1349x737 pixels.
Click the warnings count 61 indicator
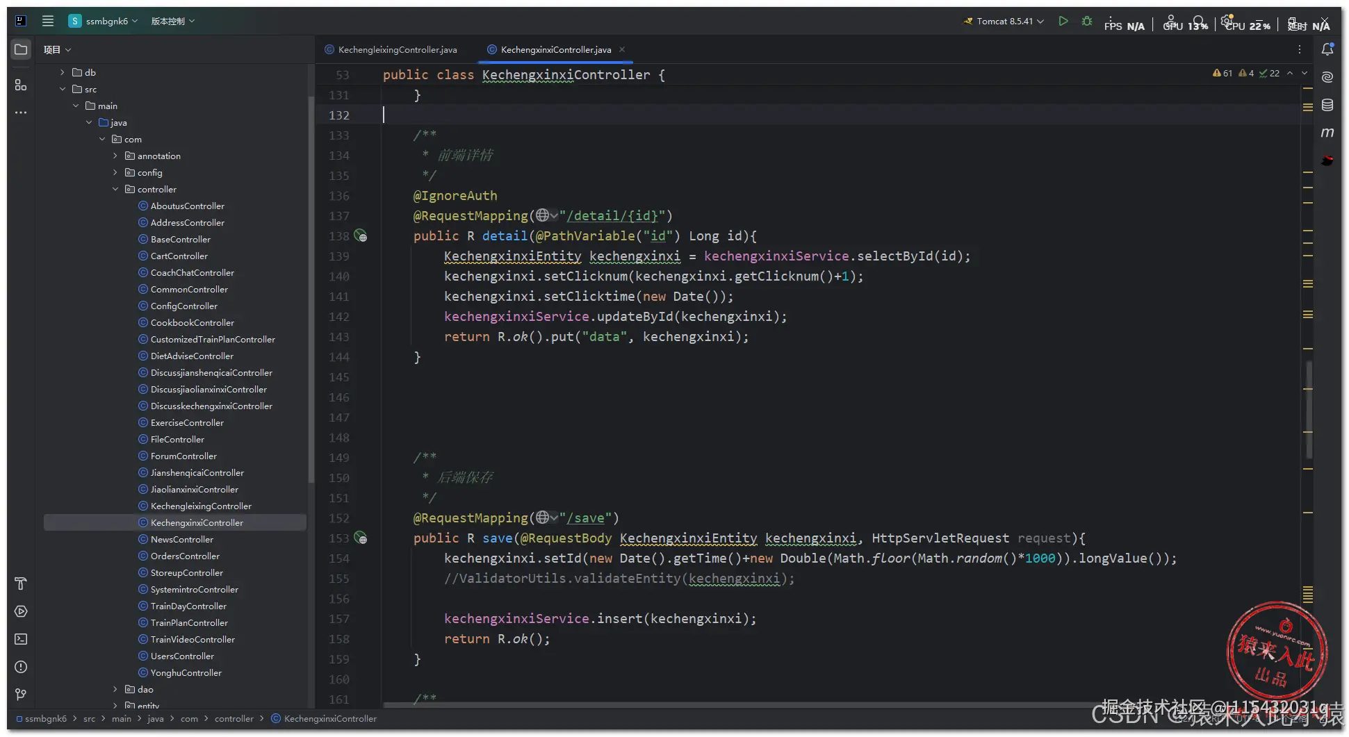click(1223, 73)
